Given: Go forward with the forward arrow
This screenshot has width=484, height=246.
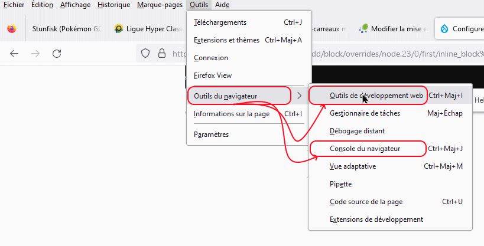Looking at the screenshot, I should [35, 54].
